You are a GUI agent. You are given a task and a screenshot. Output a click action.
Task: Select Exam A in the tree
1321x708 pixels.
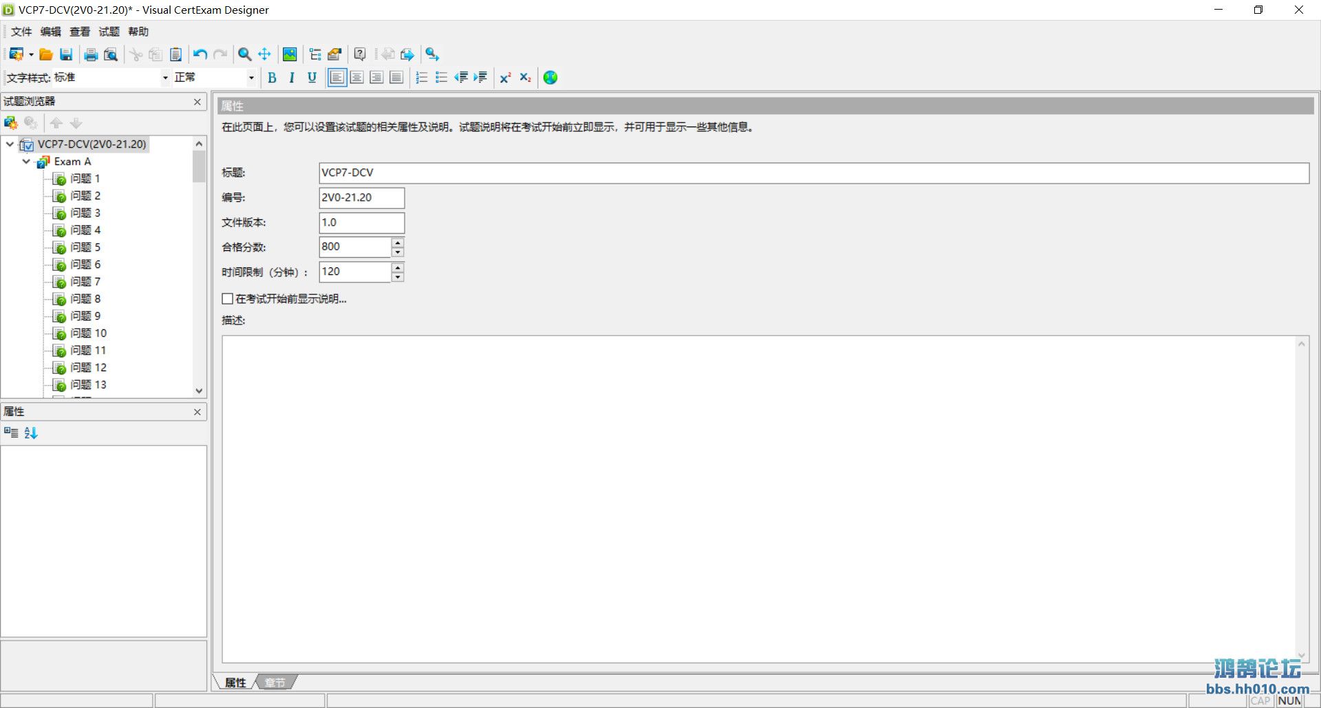pos(72,162)
